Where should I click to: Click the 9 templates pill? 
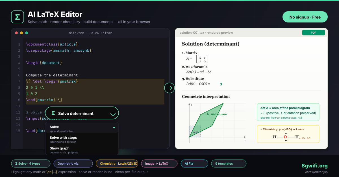[229, 164]
